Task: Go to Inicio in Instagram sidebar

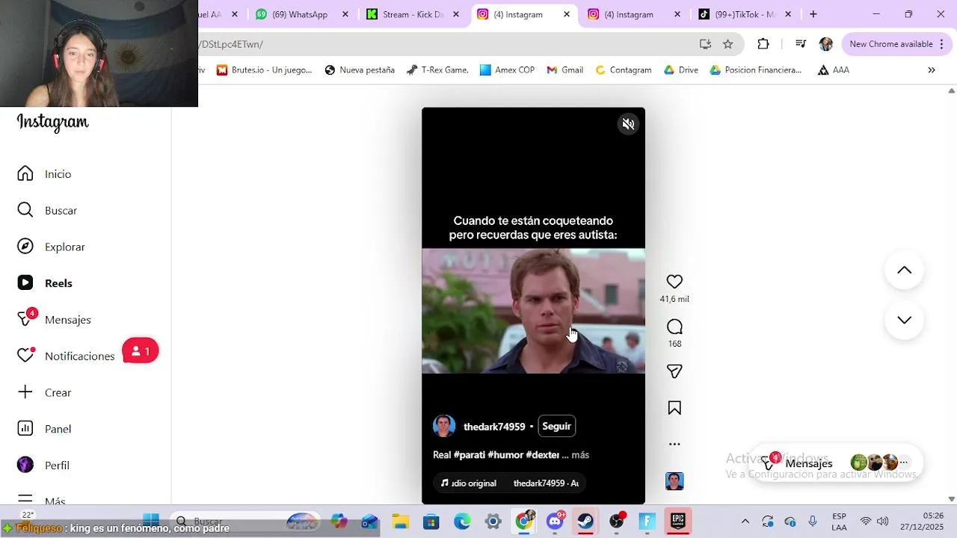Action: pyautogui.click(x=45, y=174)
